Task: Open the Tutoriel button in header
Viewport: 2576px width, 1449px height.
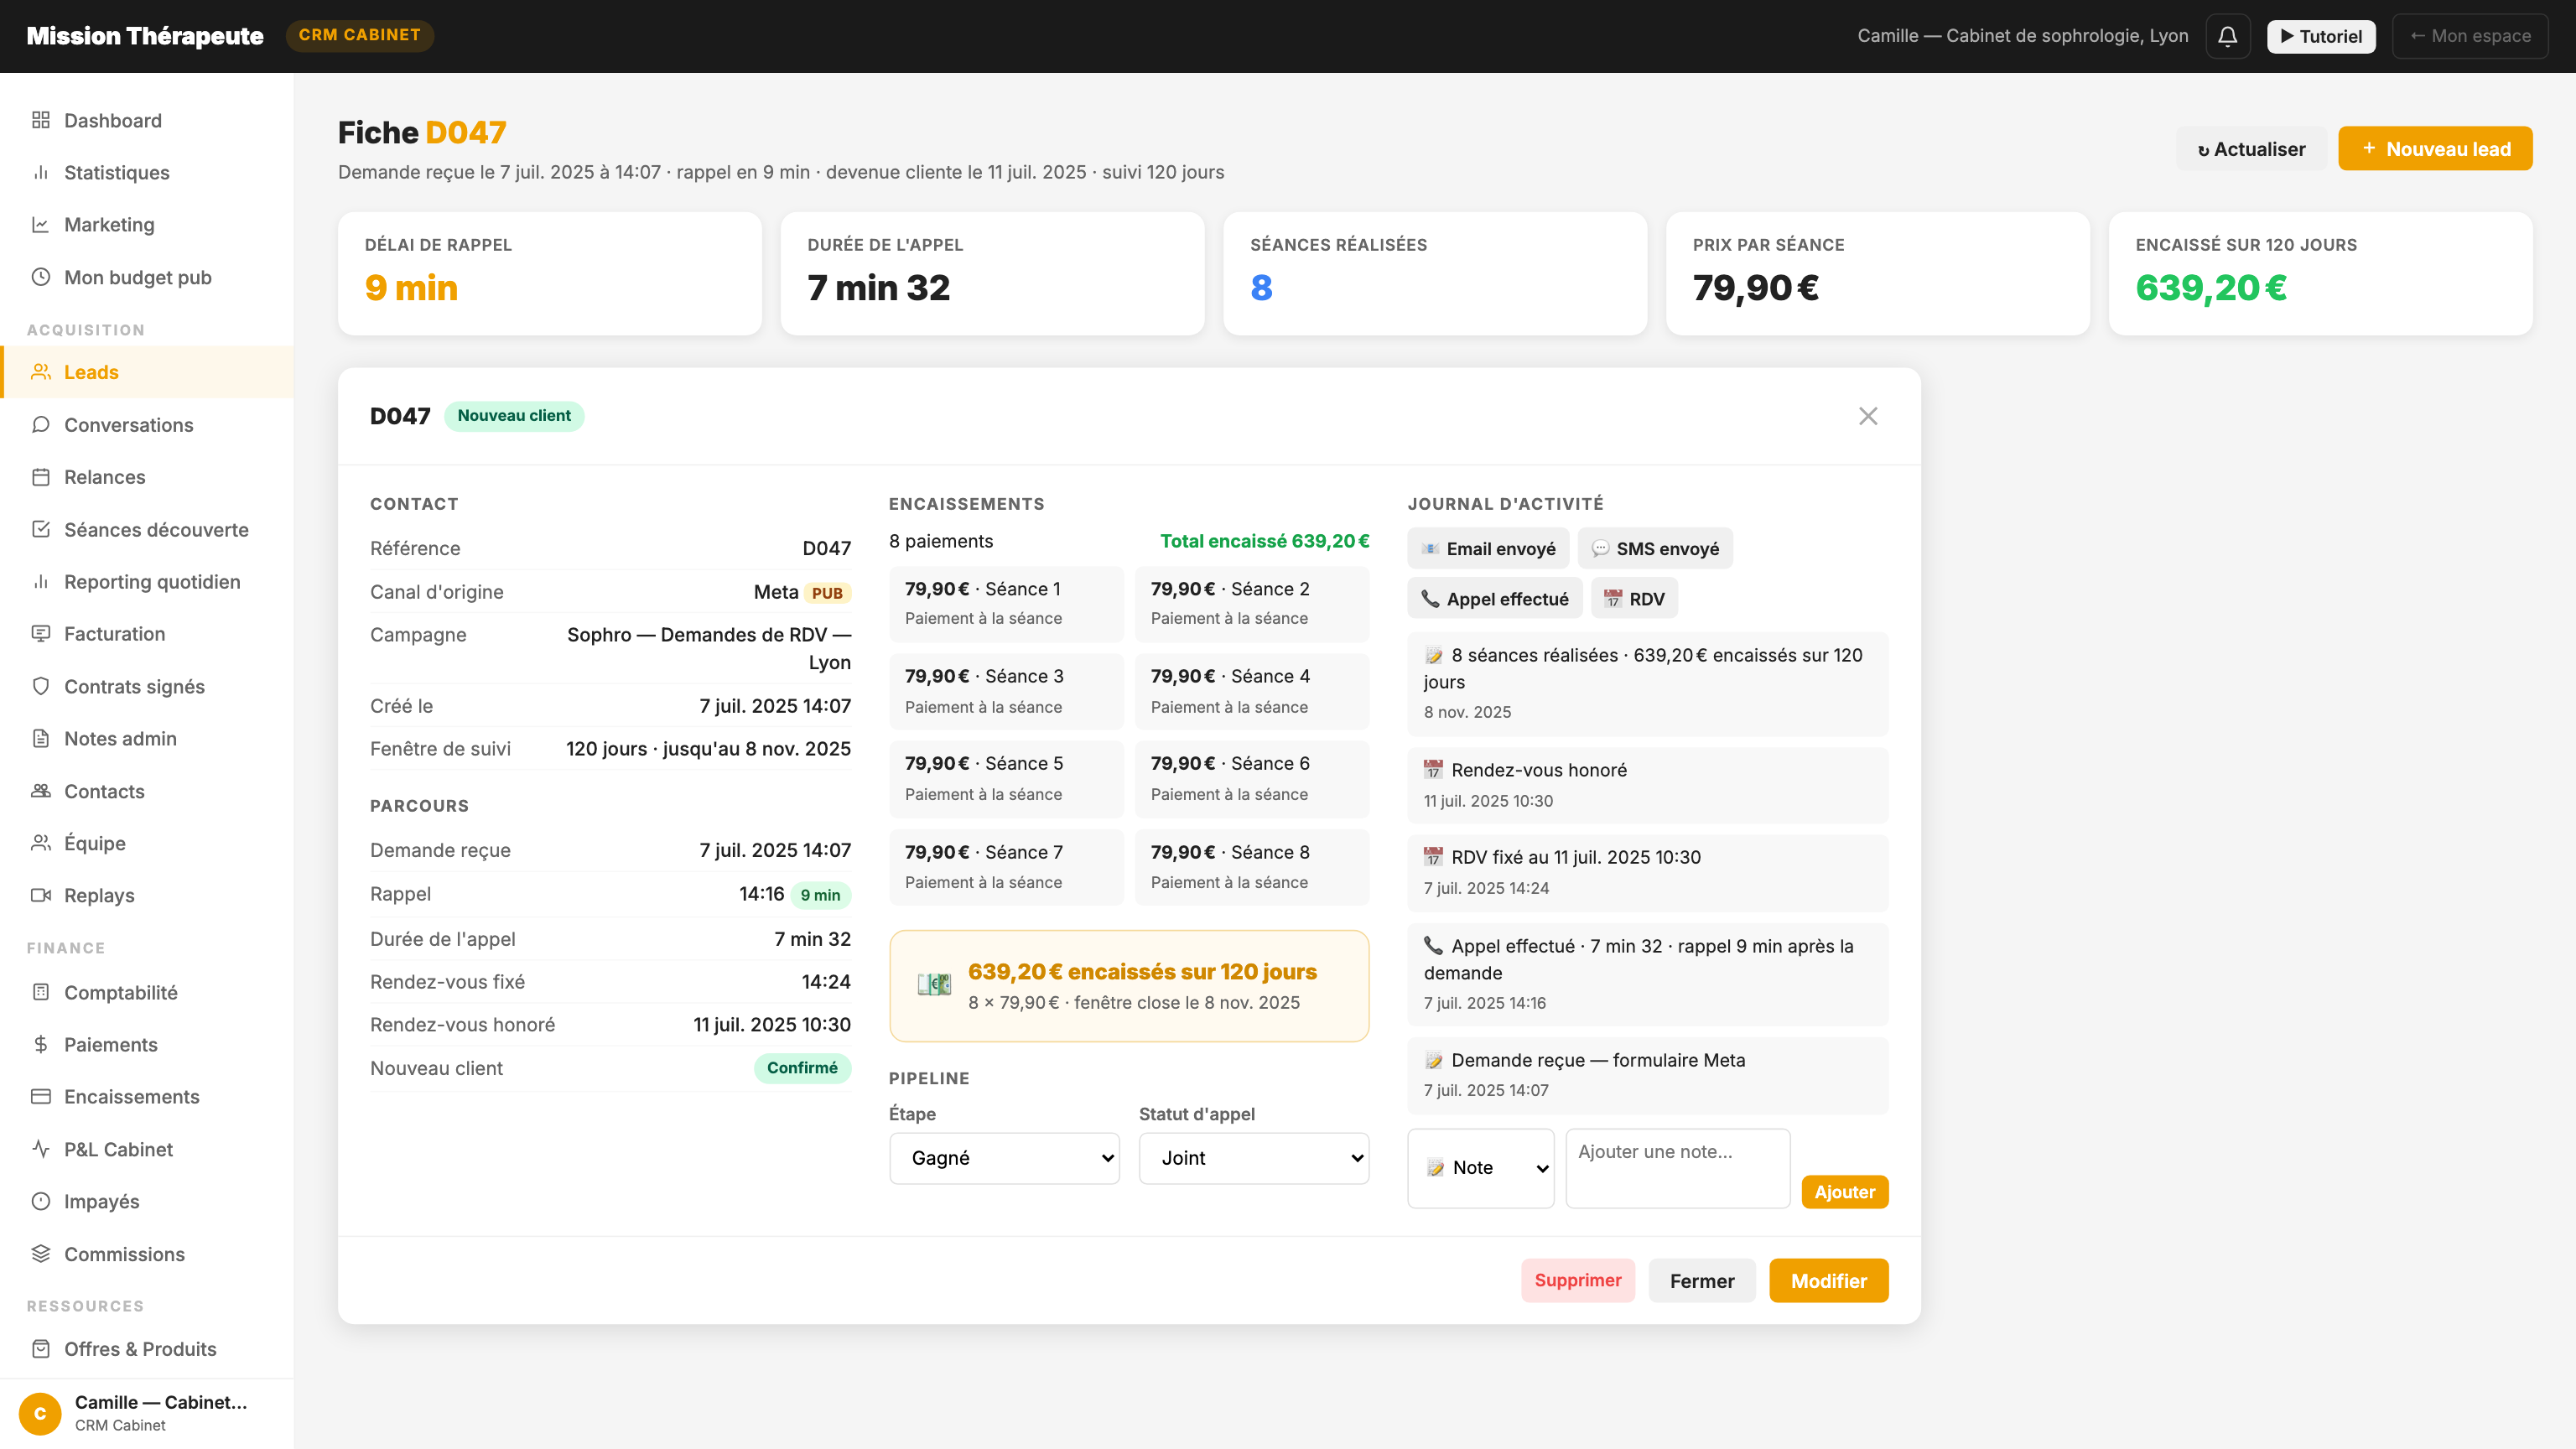Action: (2321, 36)
